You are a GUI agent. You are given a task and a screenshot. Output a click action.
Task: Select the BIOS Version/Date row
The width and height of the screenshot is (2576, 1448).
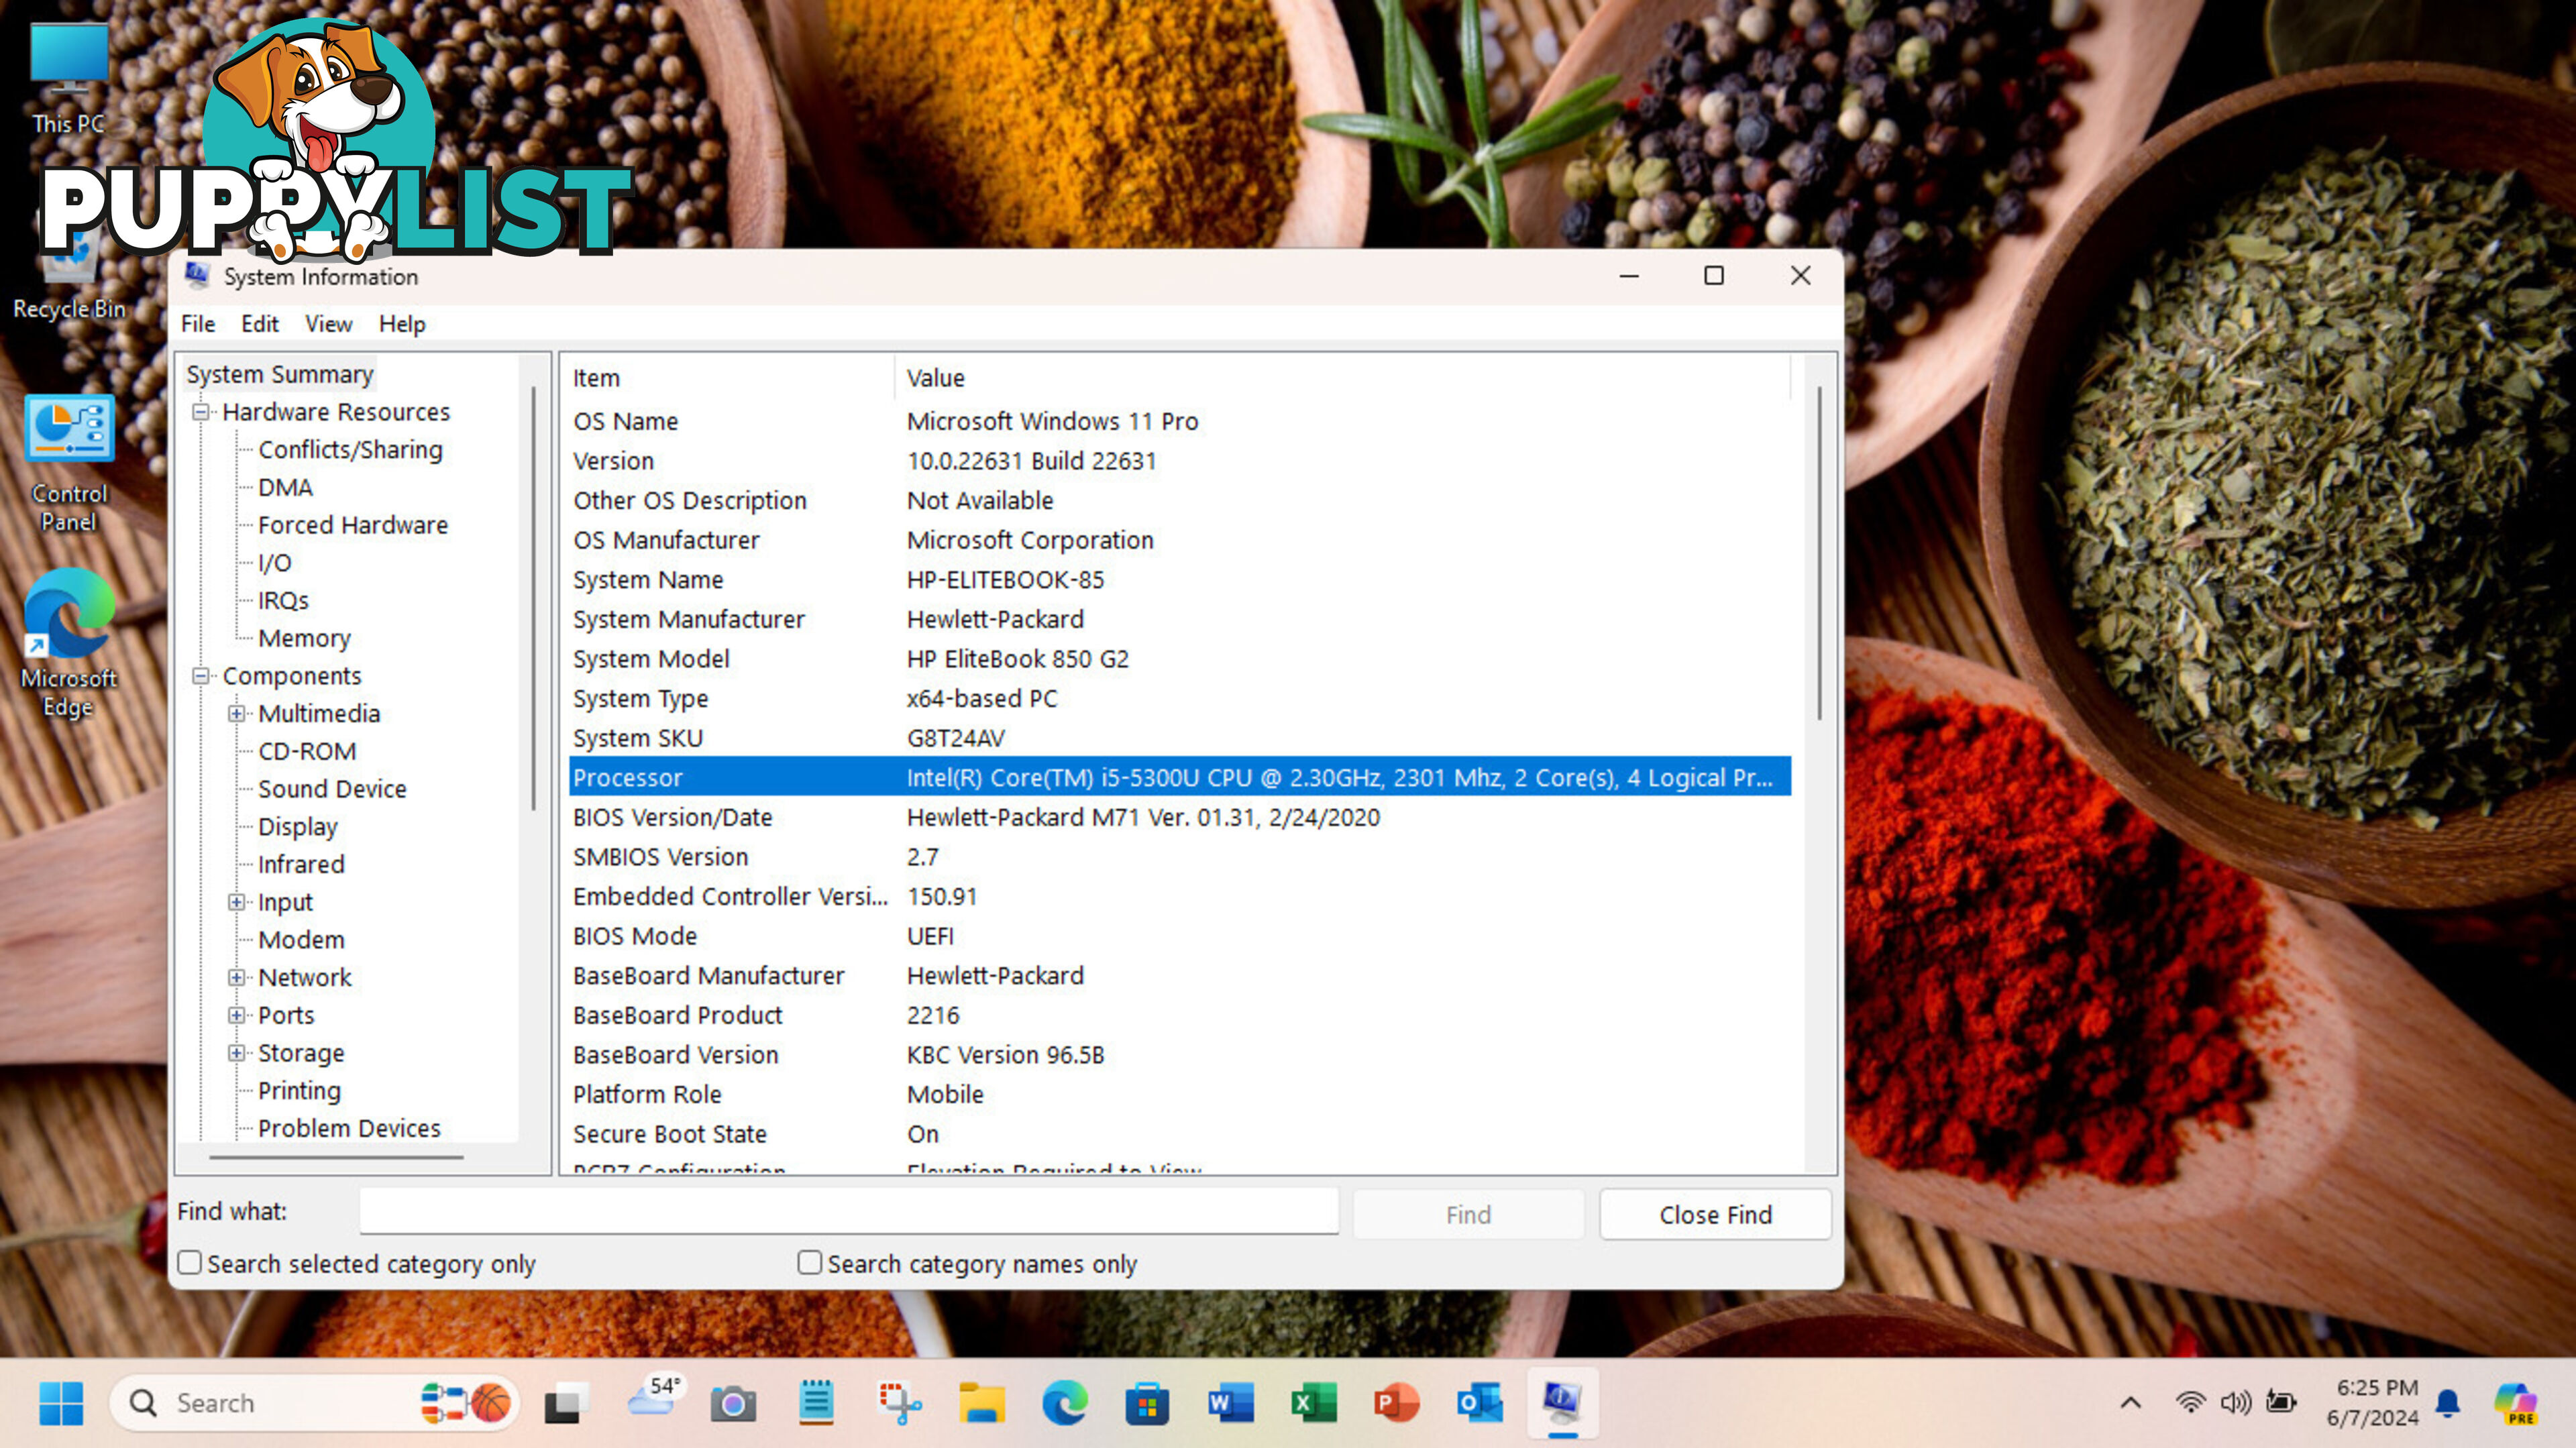[x=1180, y=817]
